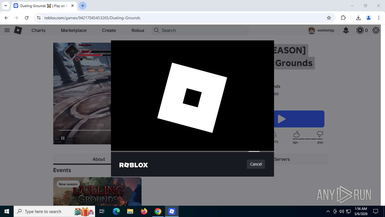Select the Dueling Grounds browser tab
Viewport: 385px width, 217px height.
point(44,6)
